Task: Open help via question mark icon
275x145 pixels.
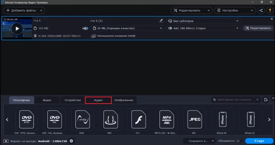Action: click(270, 10)
